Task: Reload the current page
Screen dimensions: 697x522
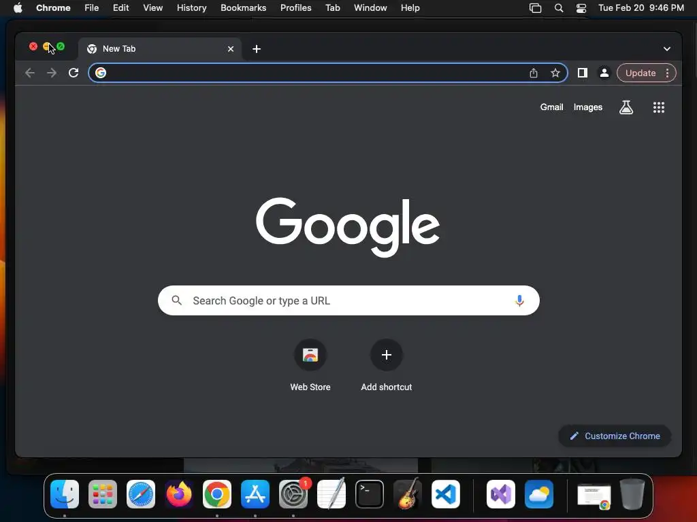Action: 74,73
